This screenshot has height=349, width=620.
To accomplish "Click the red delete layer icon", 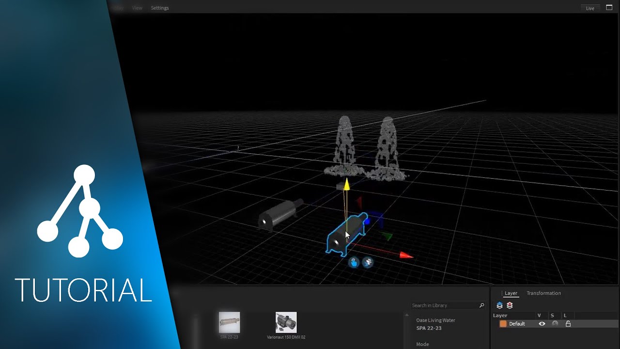I will (510, 305).
